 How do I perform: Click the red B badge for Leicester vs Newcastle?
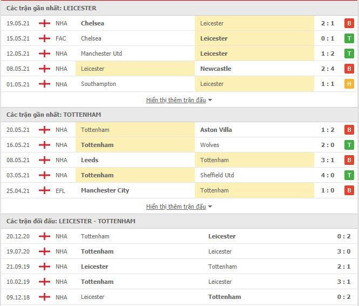click(349, 69)
